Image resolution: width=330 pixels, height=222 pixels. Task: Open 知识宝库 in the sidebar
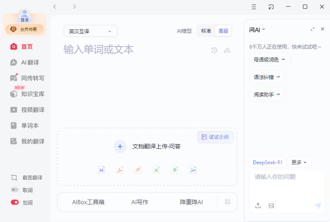click(27, 94)
